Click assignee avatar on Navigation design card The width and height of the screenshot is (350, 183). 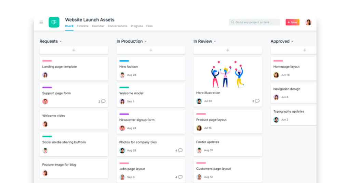(276, 97)
